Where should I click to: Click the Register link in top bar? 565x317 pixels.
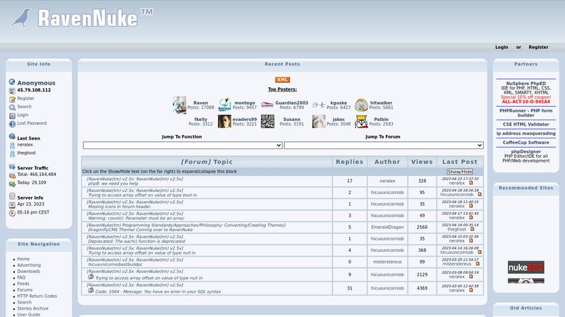538,47
